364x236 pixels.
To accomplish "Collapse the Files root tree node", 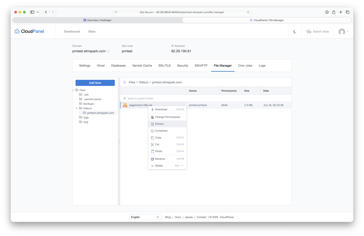I will [73, 90].
